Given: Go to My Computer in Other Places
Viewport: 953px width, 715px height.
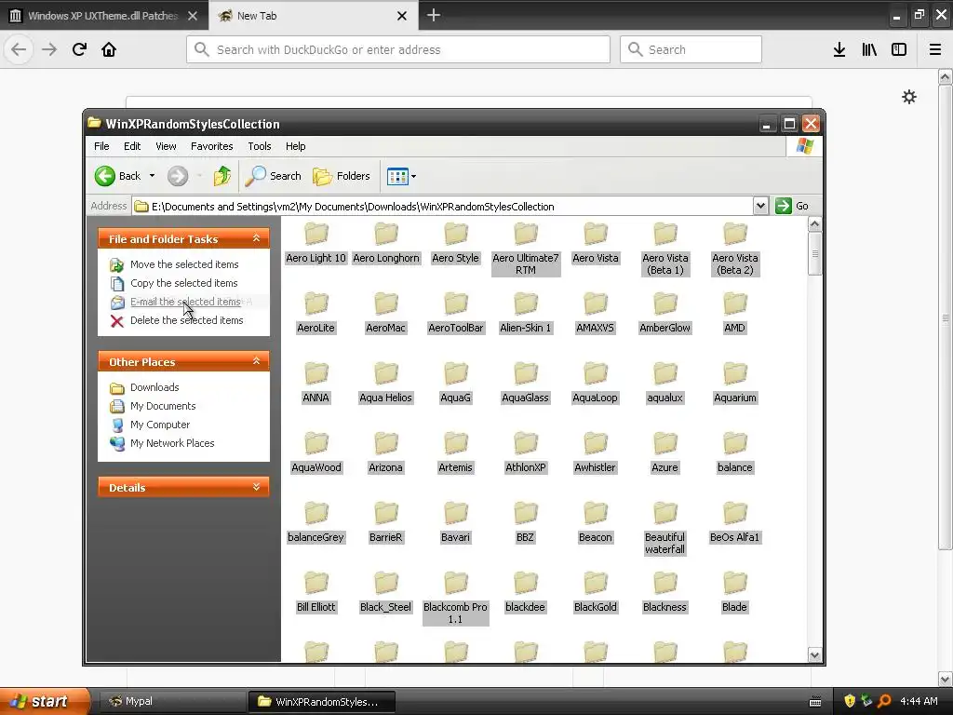Looking at the screenshot, I should (x=160, y=425).
